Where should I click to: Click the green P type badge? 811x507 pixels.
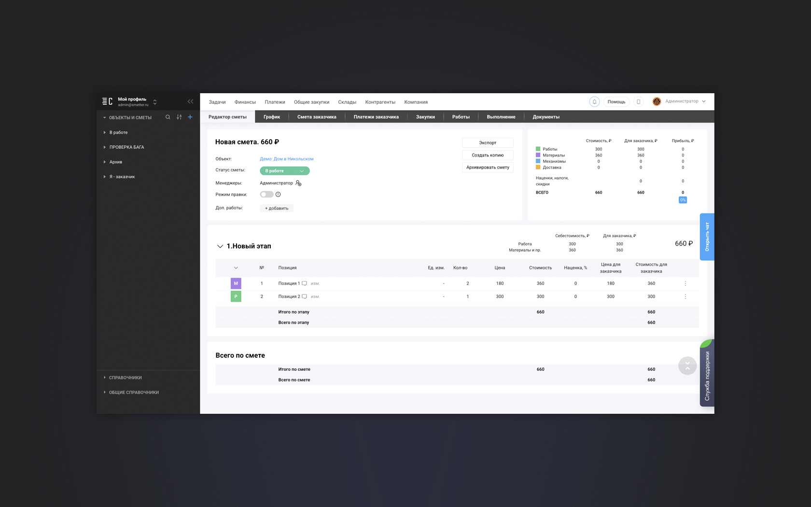click(236, 296)
